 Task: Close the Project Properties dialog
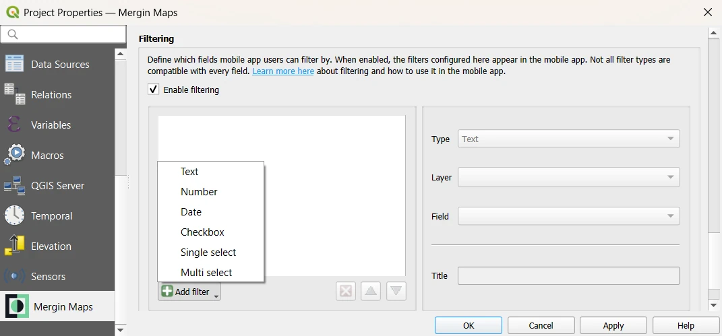[x=708, y=12]
